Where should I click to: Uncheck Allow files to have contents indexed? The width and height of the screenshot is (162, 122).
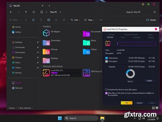coord(106,93)
